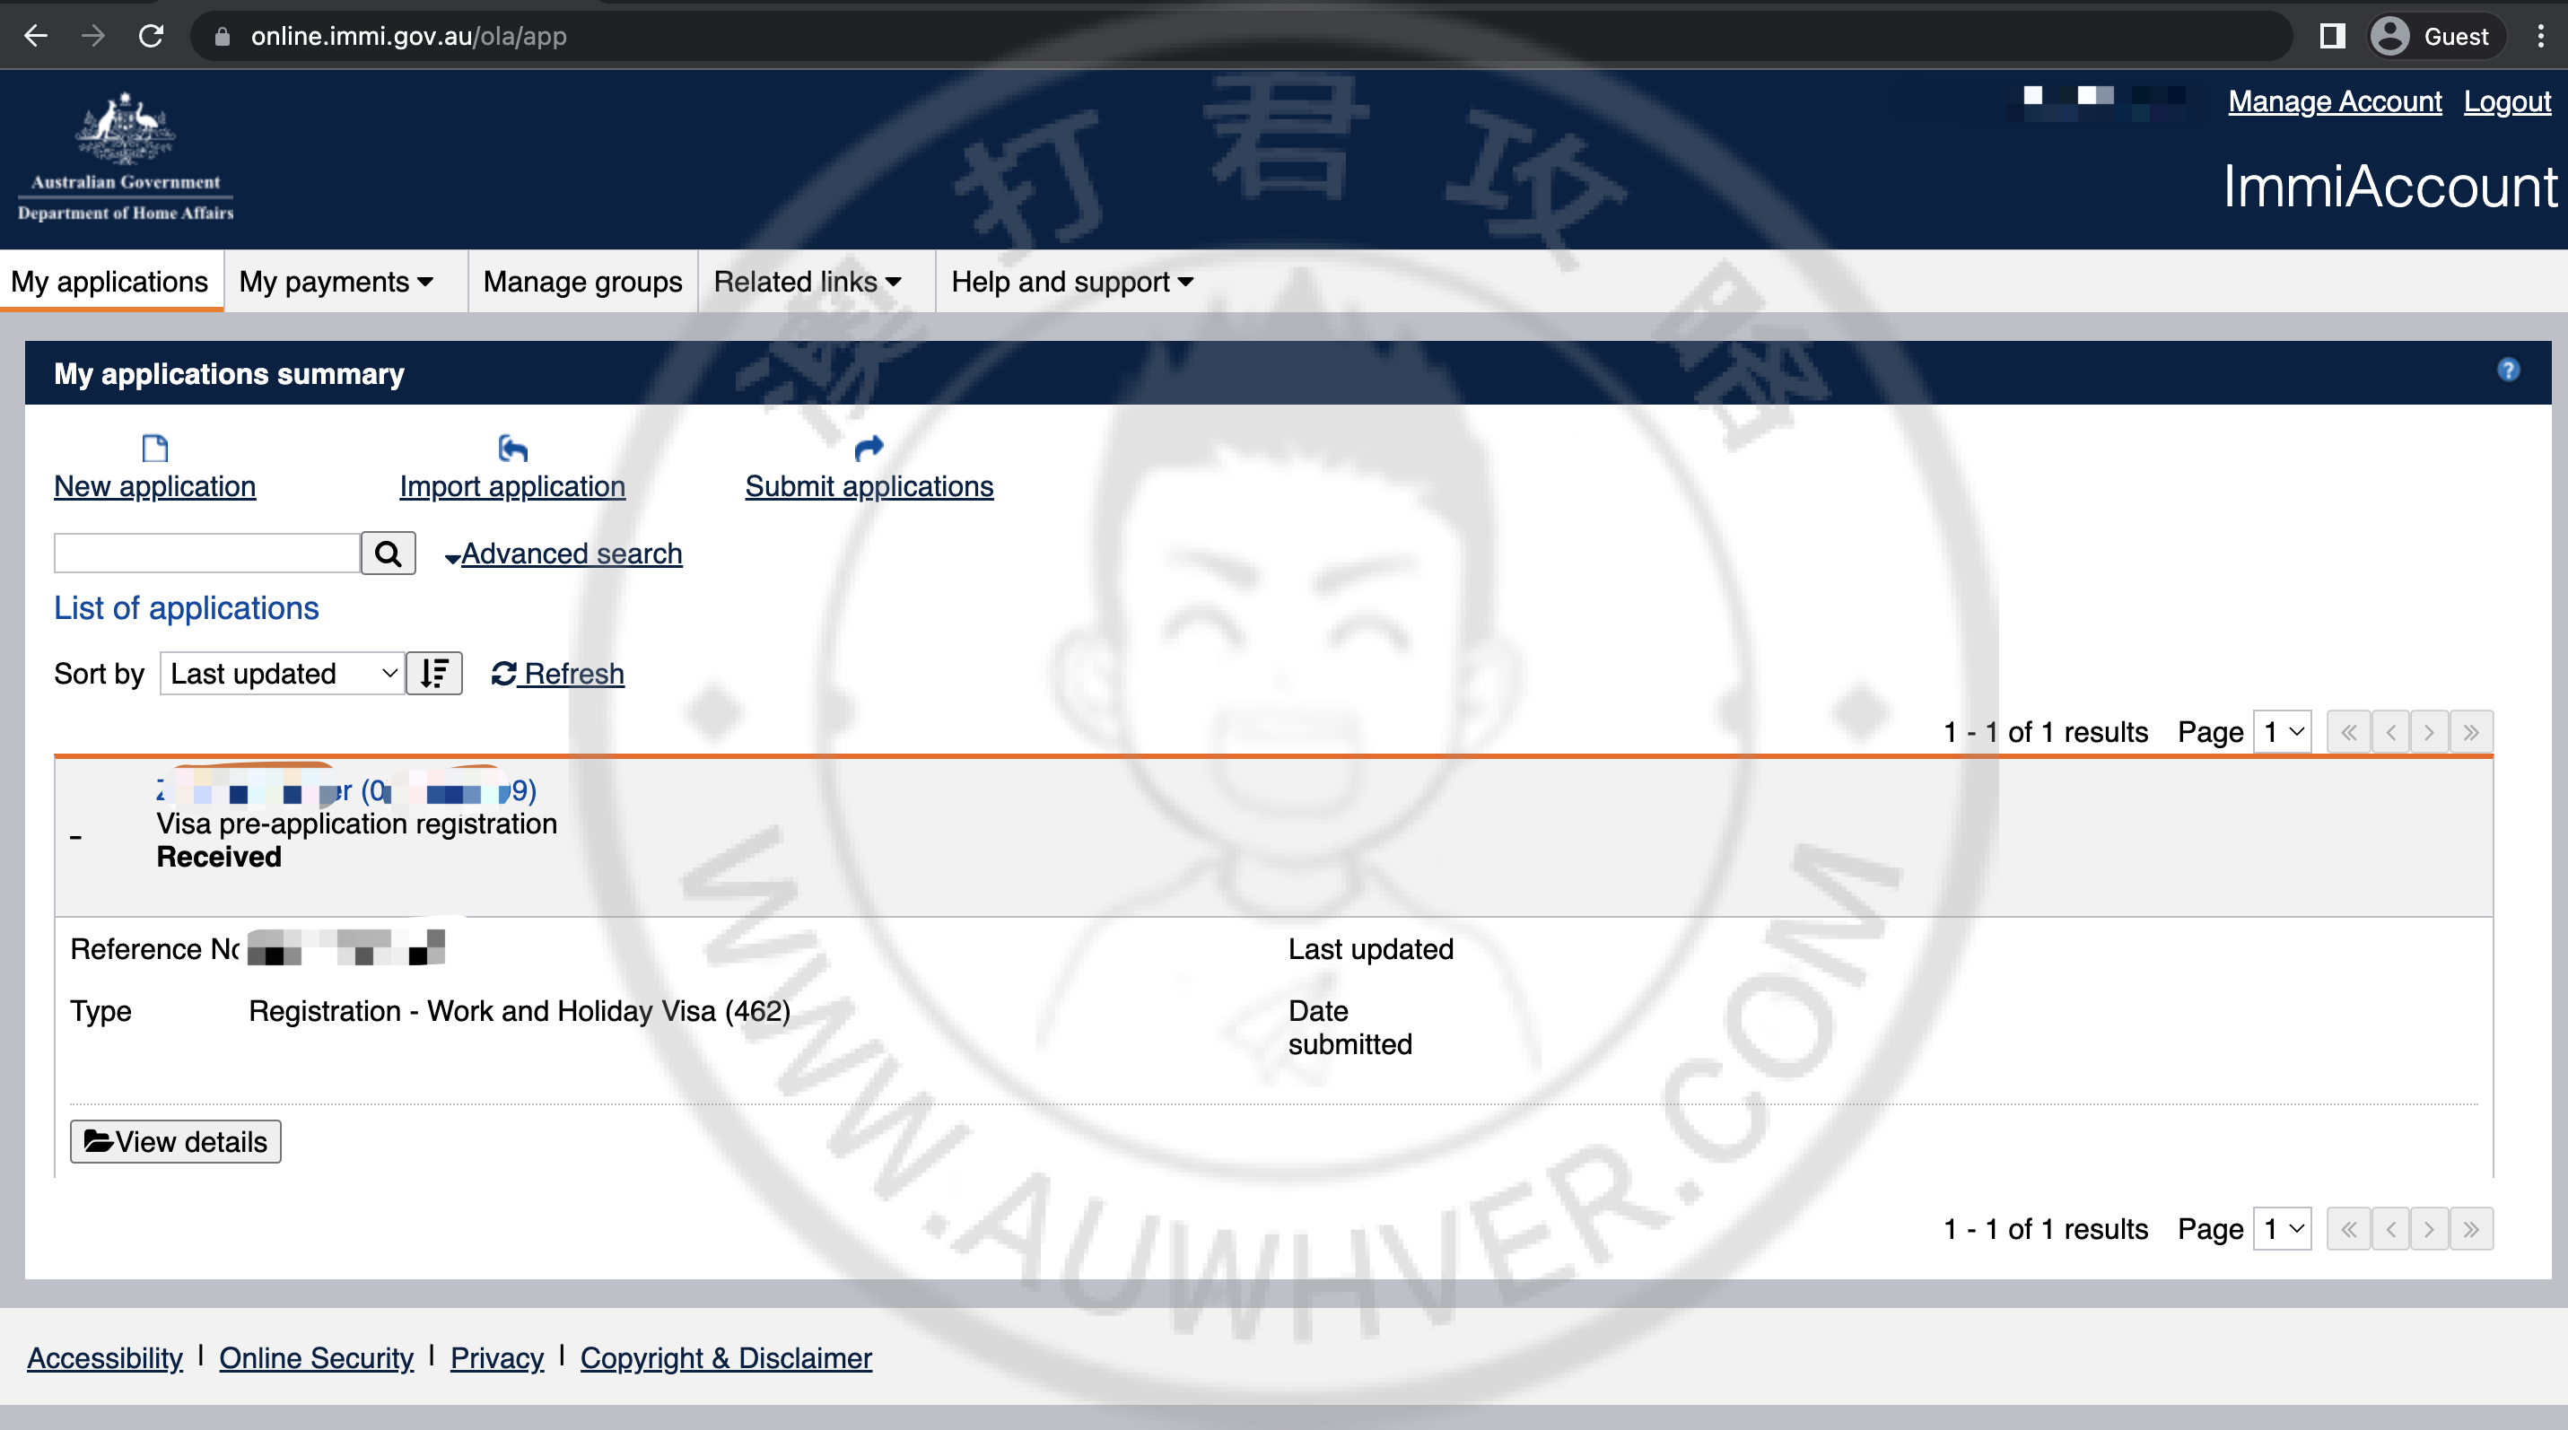The image size is (2568, 1430).
Task: Expand the My payments menu
Action: pos(336,282)
